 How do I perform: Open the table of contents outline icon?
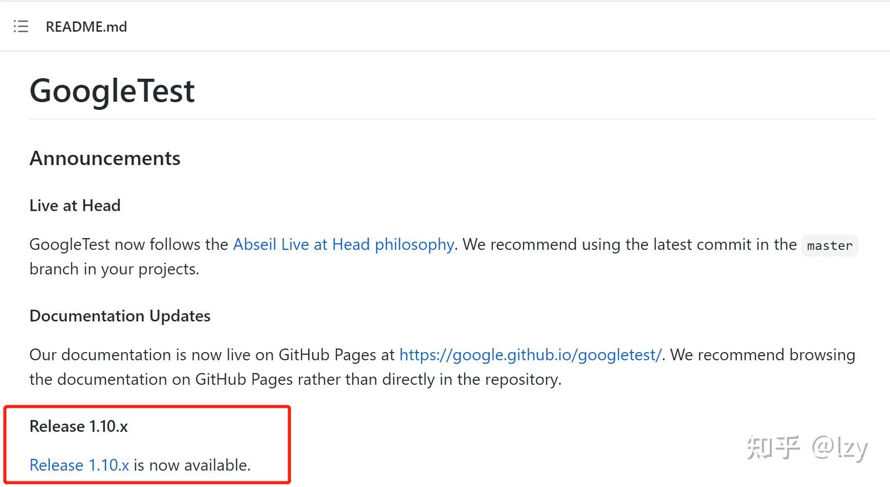(20, 26)
